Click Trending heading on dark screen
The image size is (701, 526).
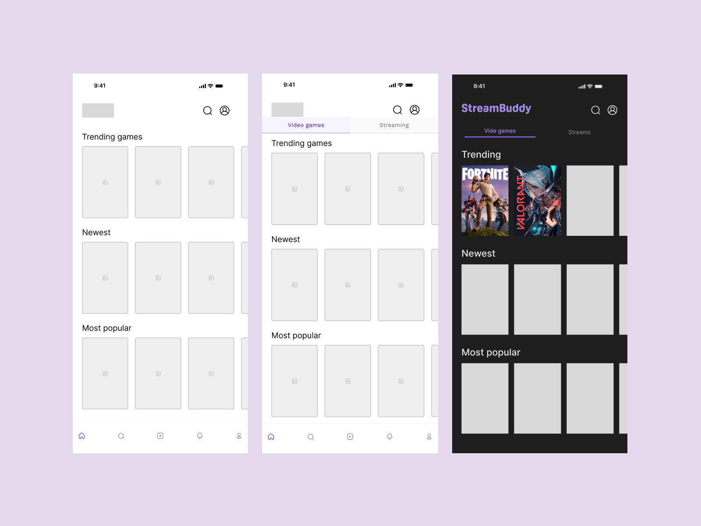pyautogui.click(x=481, y=155)
